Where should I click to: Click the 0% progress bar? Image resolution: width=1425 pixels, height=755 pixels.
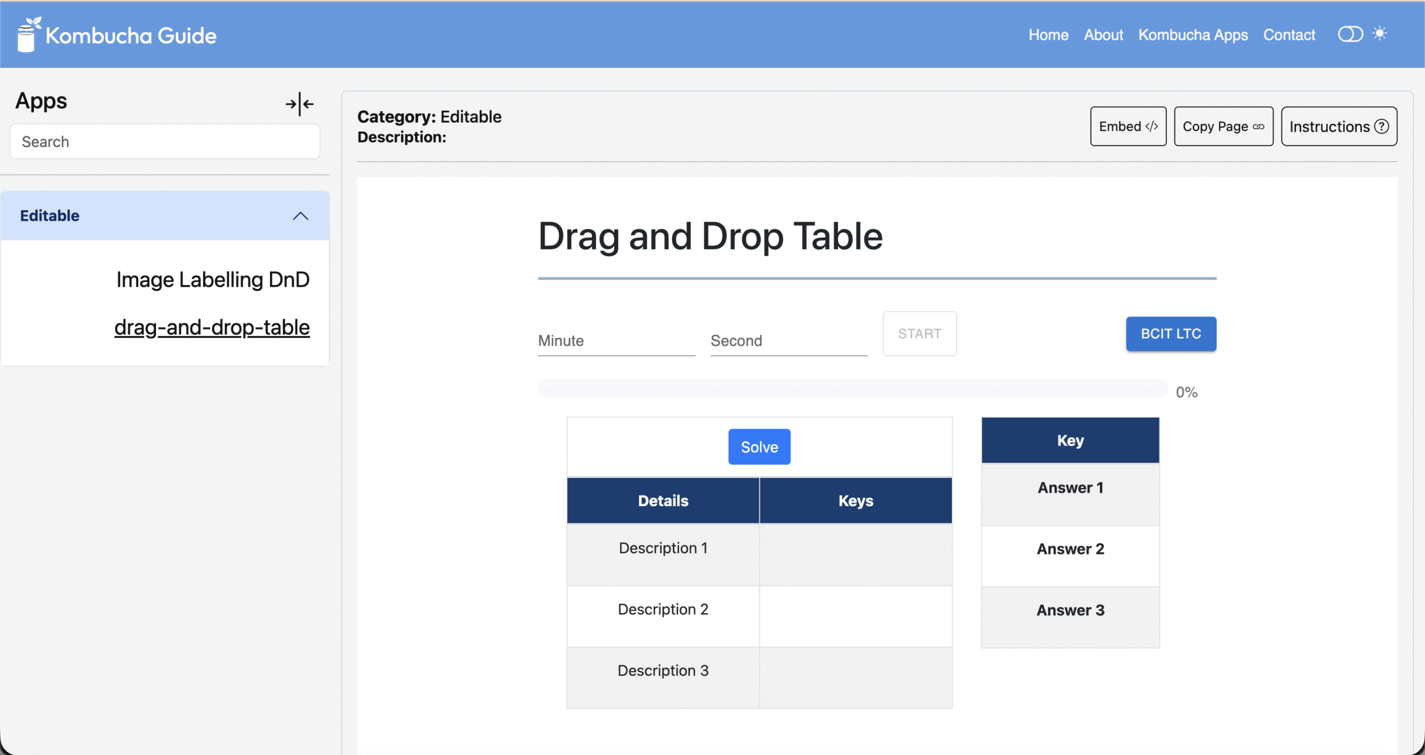(852, 389)
